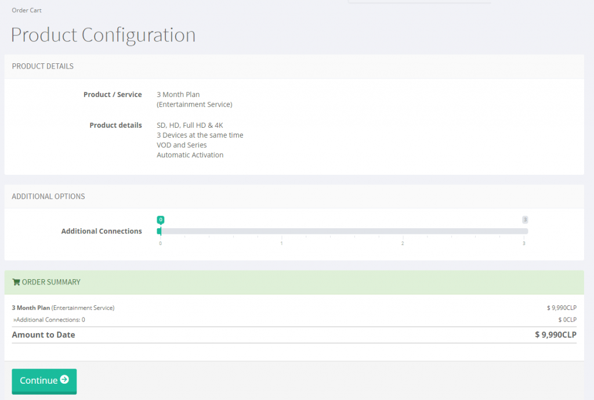Viewport: 594px width, 400px height.
Task: Click 'VOD and Series' text
Action: (182, 145)
